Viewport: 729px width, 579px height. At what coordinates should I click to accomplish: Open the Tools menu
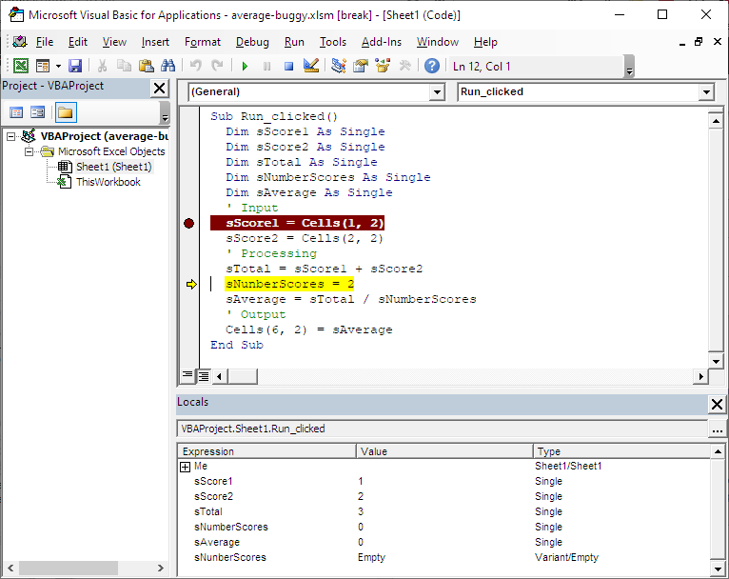coord(333,42)
